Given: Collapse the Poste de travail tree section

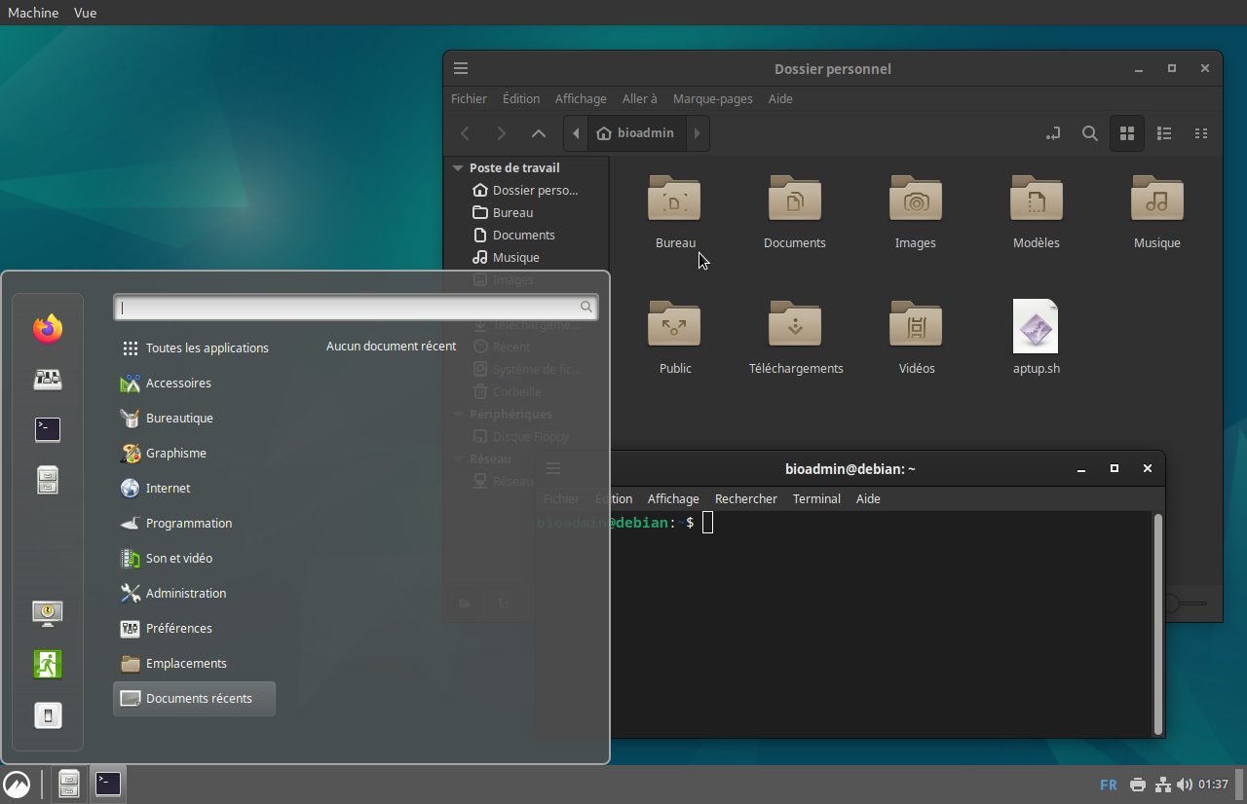Looking at the screenshot, I should (457, 168).
